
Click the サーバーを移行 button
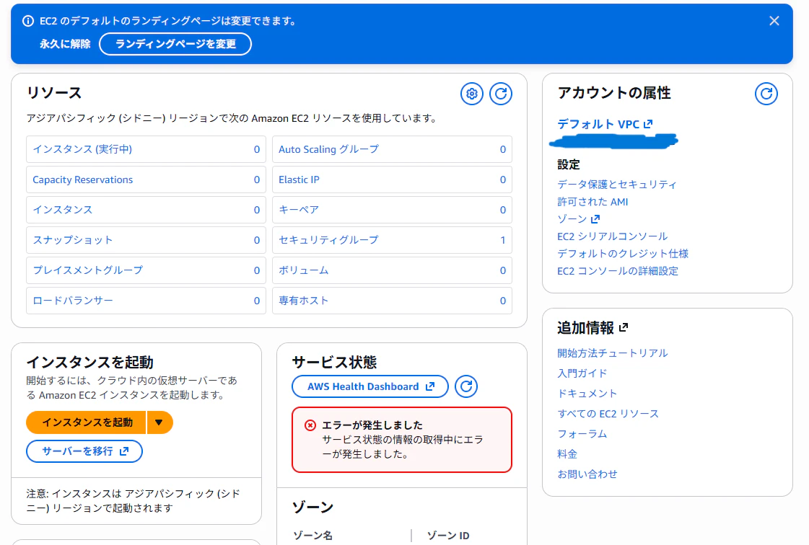[x=84, y=451]
